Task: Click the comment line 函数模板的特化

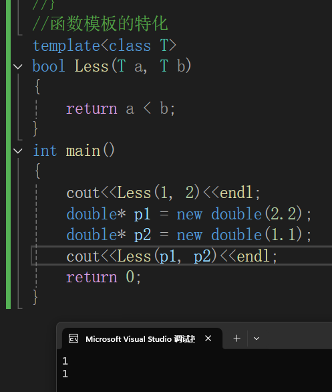Action: [100, 24]
